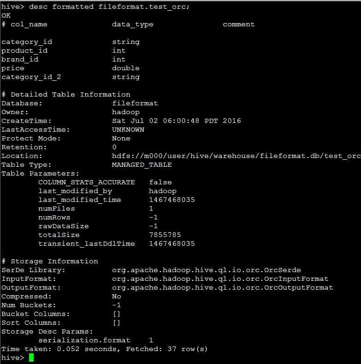Click the 'Retention:' label
Image resolution: width=361 pixels, height=364 pixels.
coord(24,147)
